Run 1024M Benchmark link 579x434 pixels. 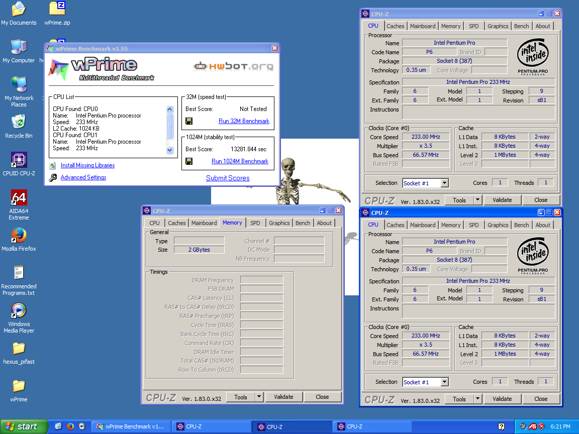tap(240, 161)
